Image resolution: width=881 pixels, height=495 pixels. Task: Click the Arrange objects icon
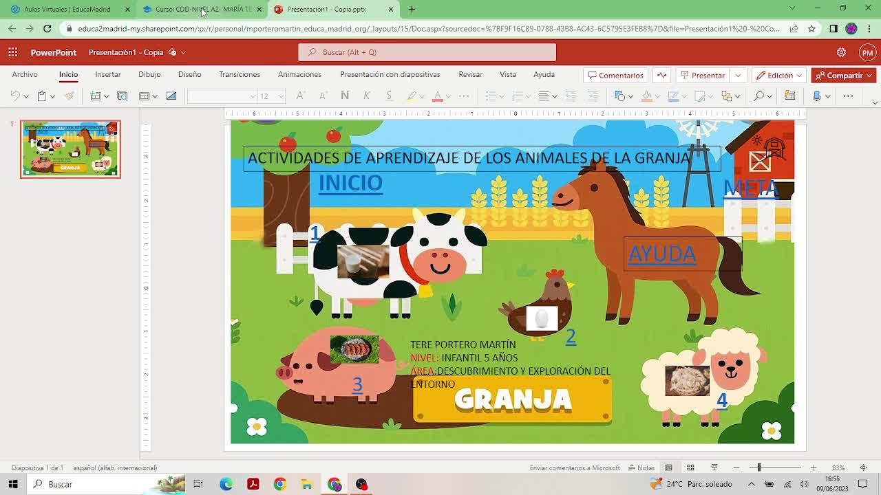point(727,96)
